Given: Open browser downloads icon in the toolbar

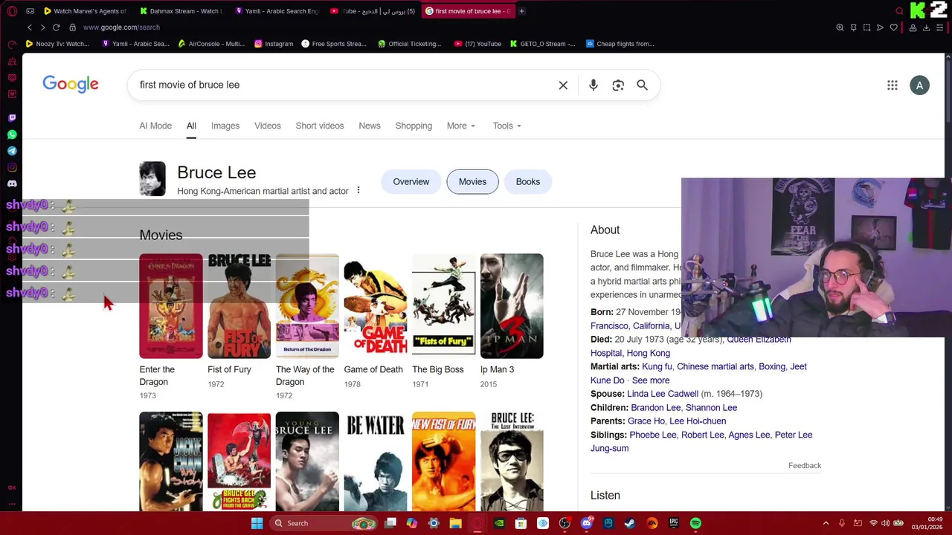Looking at the screenshot, I should click(x=926, y=27).
